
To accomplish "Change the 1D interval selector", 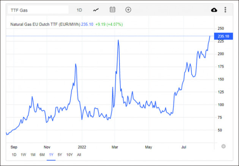I will tap(79, 10).
